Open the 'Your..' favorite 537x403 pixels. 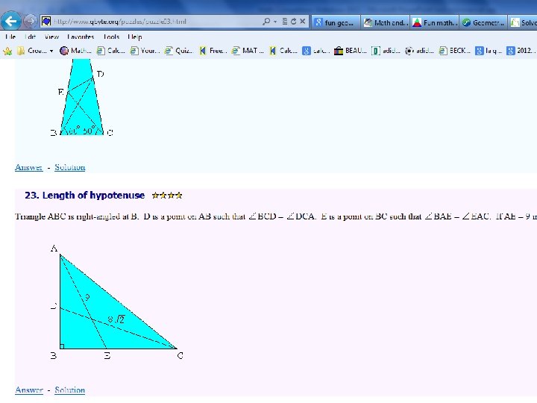145,51
